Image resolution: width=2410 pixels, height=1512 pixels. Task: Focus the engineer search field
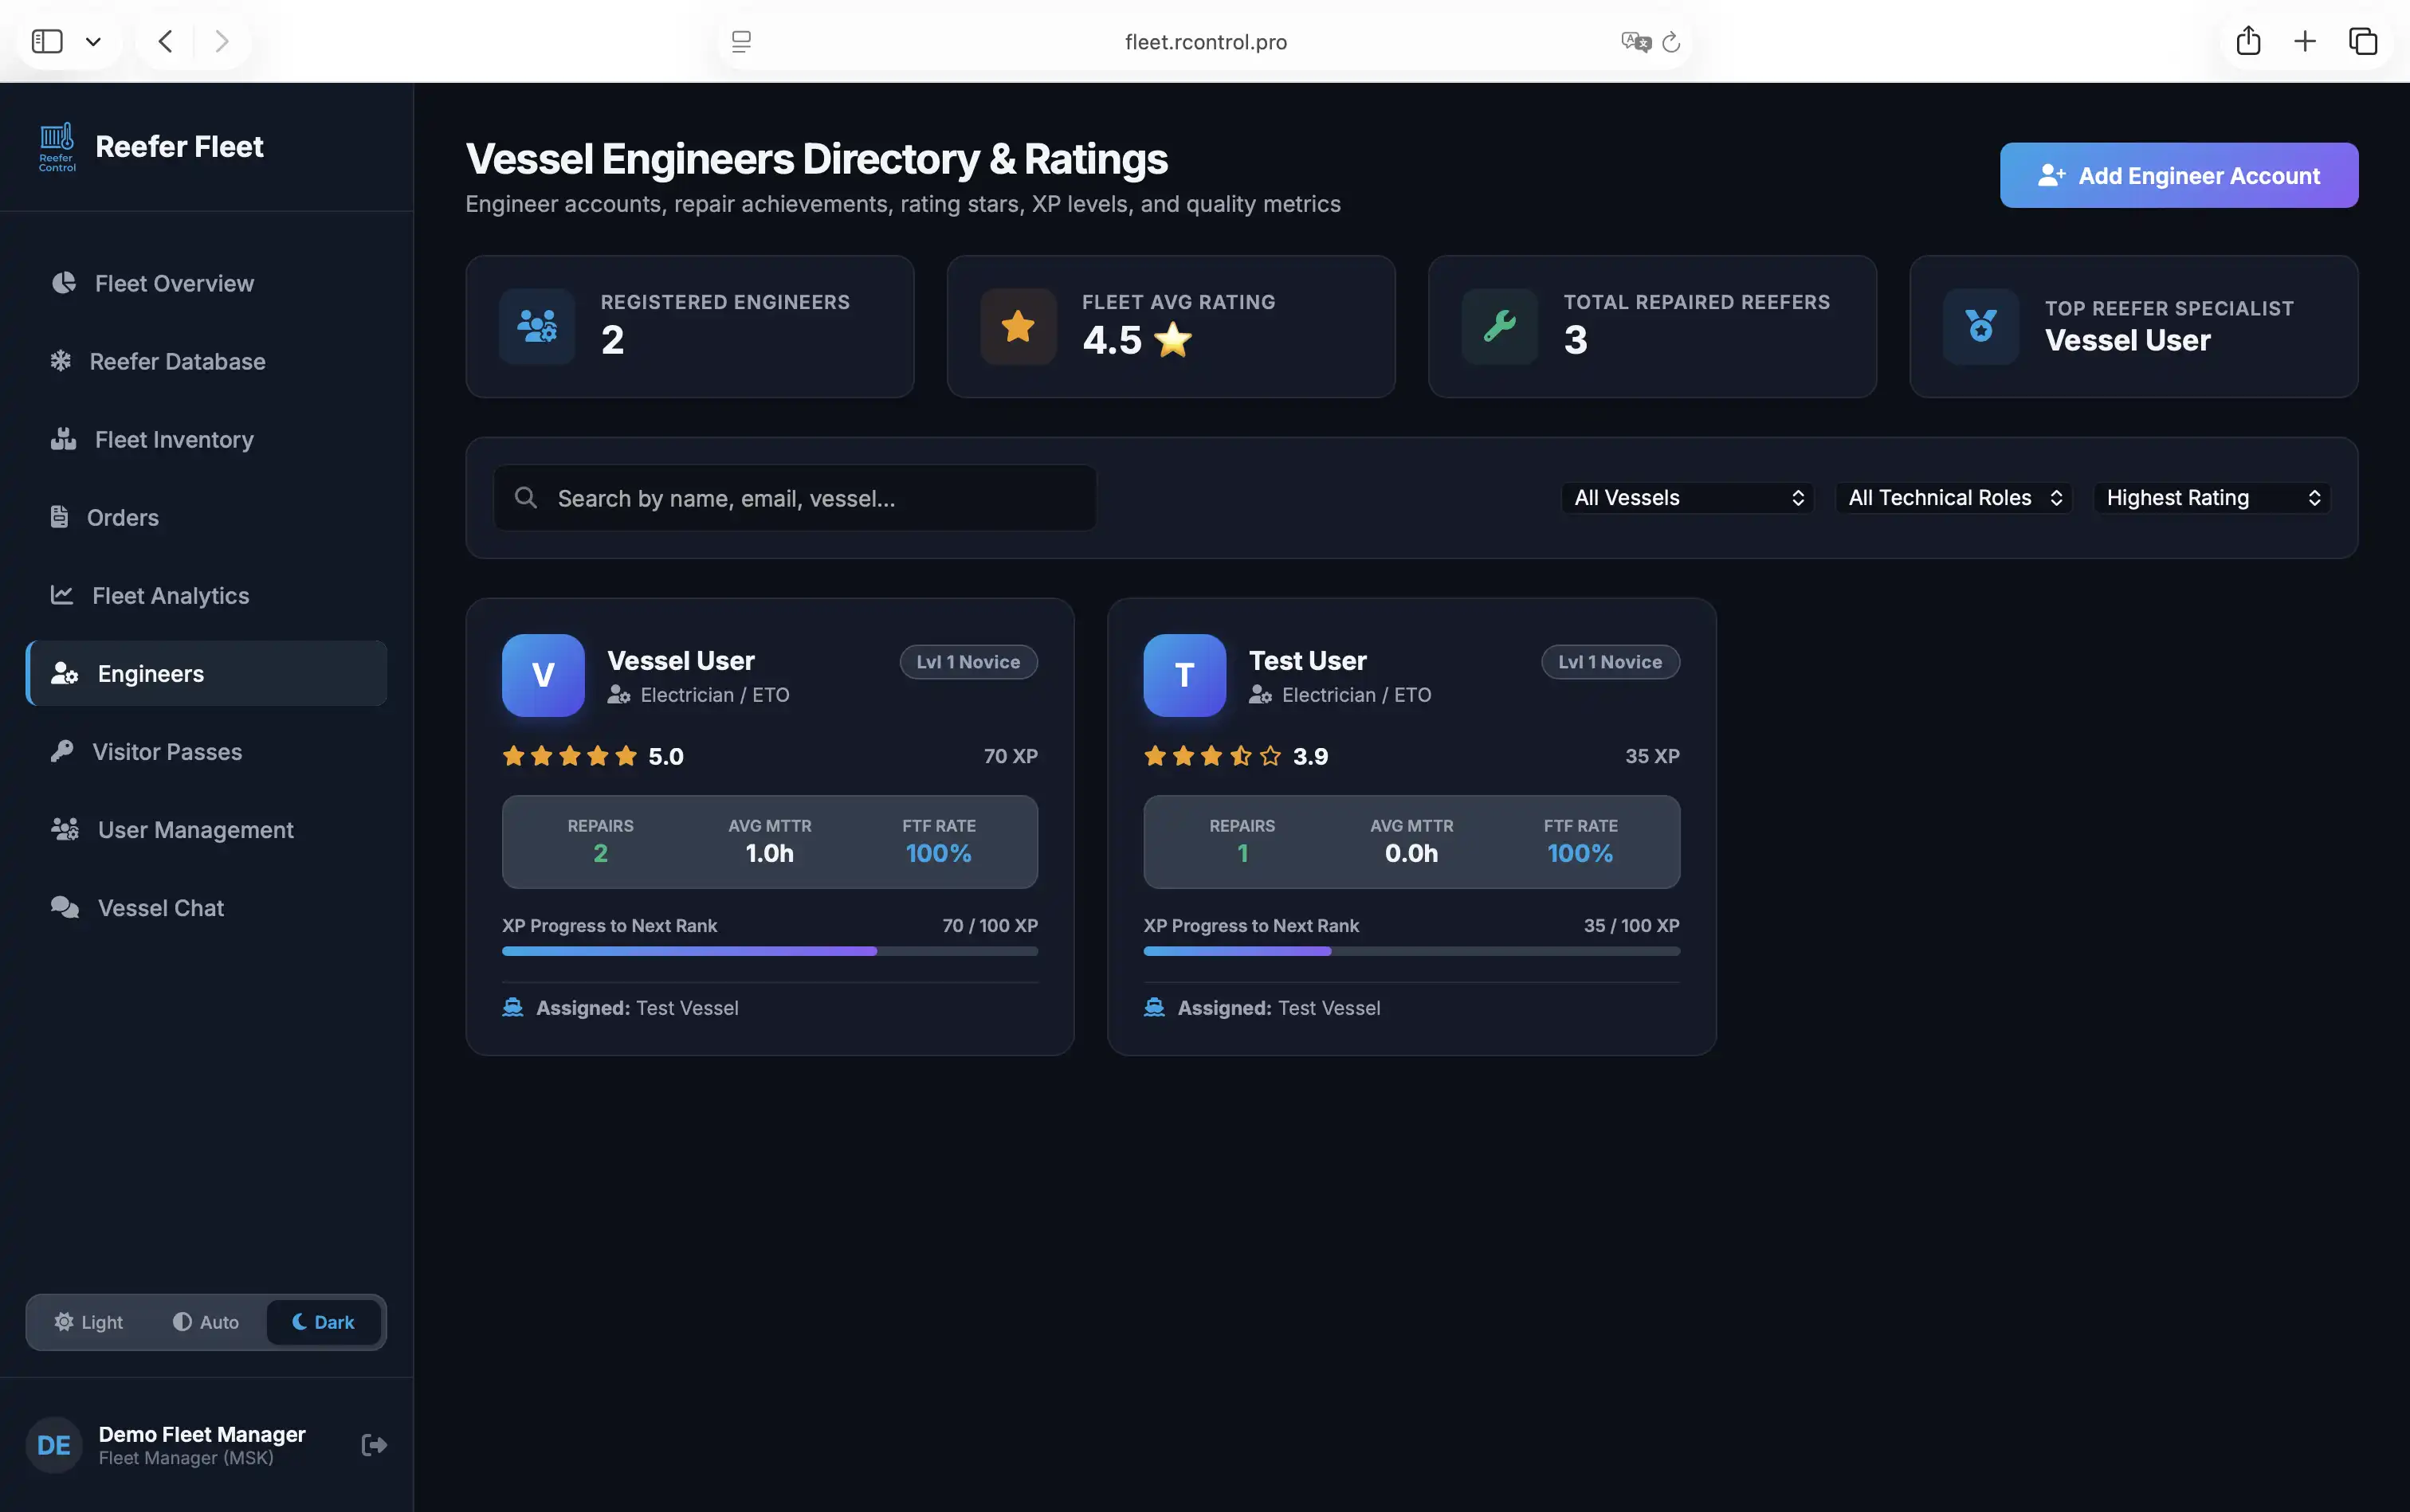[x=795, y=498]
